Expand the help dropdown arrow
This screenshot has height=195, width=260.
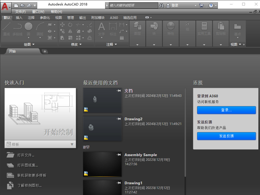[x=216, y=5]
